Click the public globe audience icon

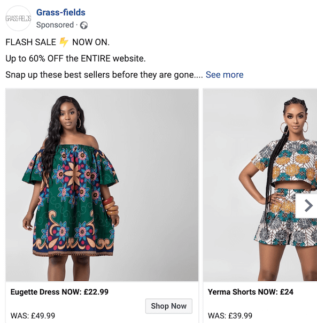[84, 25]
